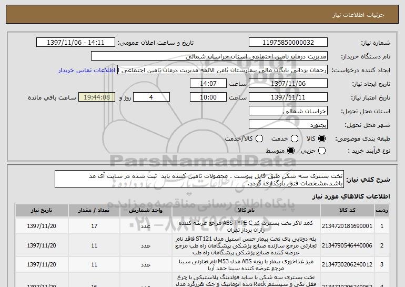
Task: Click the creation date field 1397/11/06
Action: click(288, 84)
